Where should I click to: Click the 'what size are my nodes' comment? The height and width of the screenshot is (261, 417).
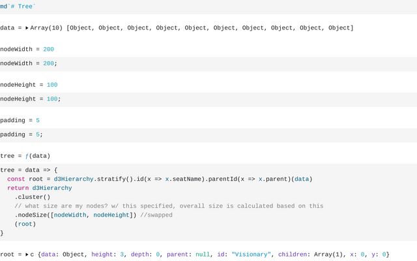tap(169, 206)
